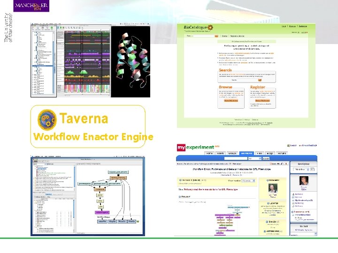Viewport: 338px width, 253px height.
Task: Click the Original Uploader profile photo
Action: point(273,188)
